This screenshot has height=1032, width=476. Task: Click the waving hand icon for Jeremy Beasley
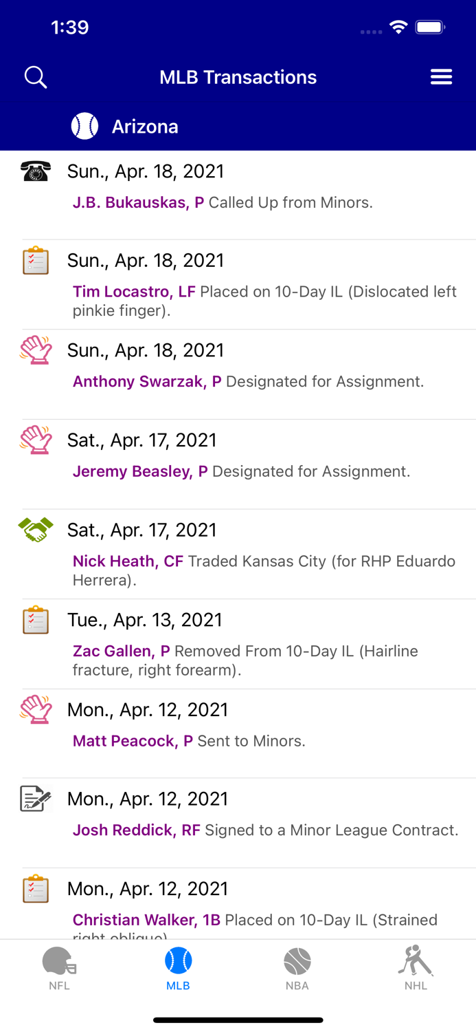click(x=35, y=440)
